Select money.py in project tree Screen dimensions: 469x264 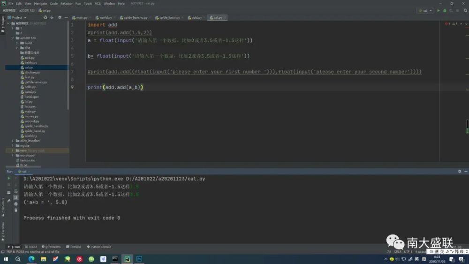(x=29, y=116)
